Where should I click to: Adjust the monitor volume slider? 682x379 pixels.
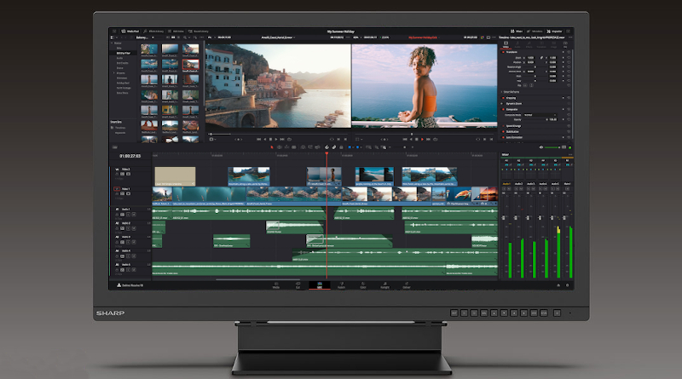(x=552, y=146)
